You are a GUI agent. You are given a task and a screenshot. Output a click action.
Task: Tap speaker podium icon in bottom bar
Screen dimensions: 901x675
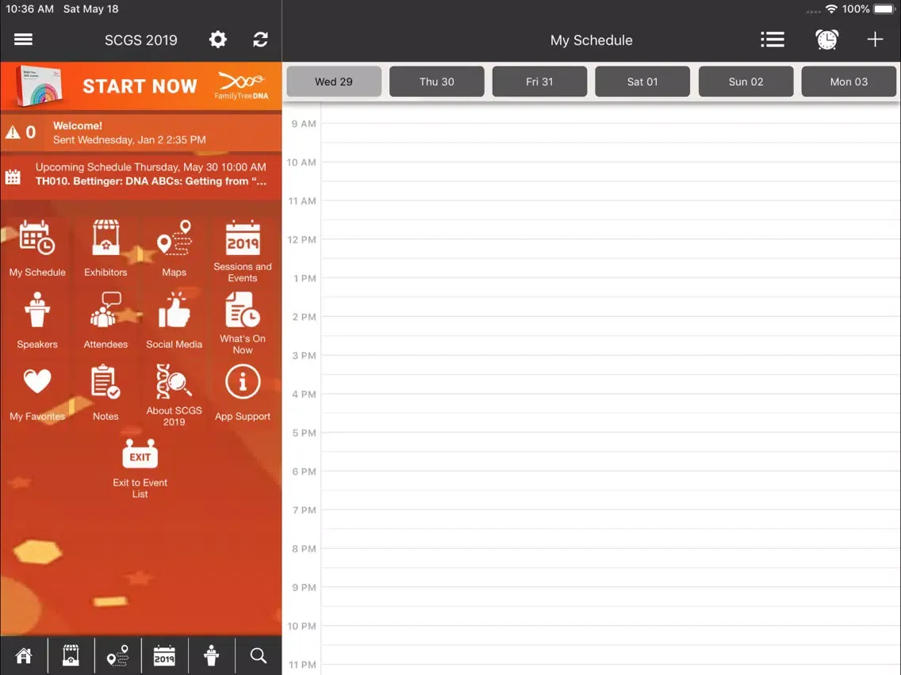point(212,655)
